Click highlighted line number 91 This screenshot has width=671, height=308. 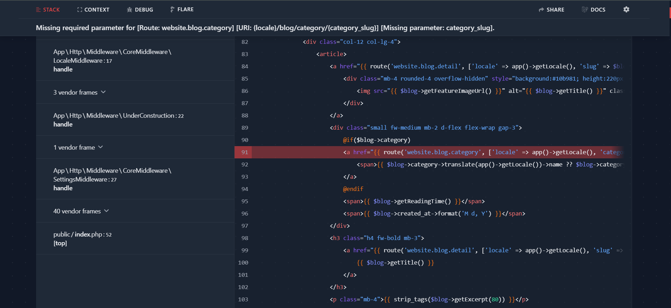(244, 152)
